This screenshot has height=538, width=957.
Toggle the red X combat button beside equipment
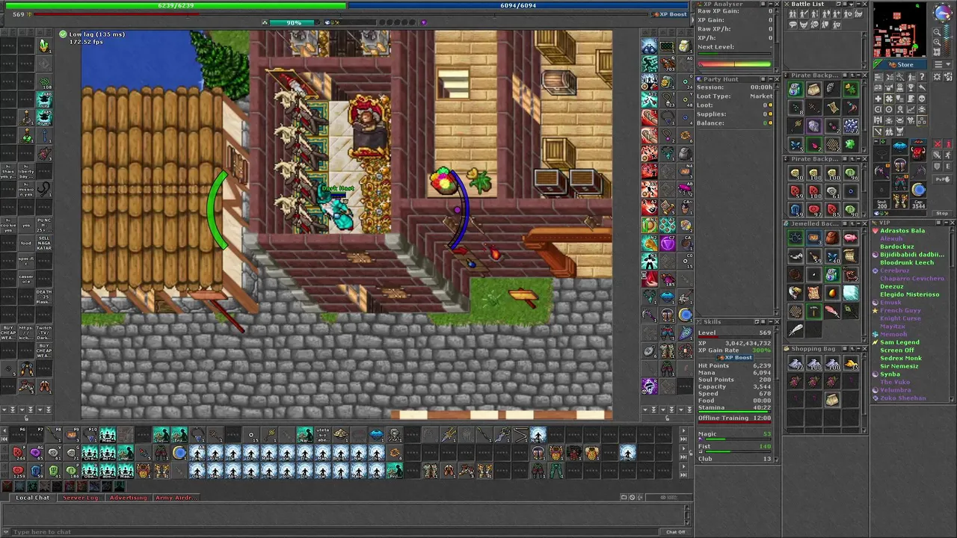pos(938,143)
